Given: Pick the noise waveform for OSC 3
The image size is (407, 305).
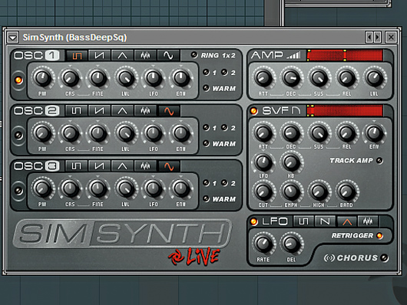Looking at the screenshot, I should [145, 166].
